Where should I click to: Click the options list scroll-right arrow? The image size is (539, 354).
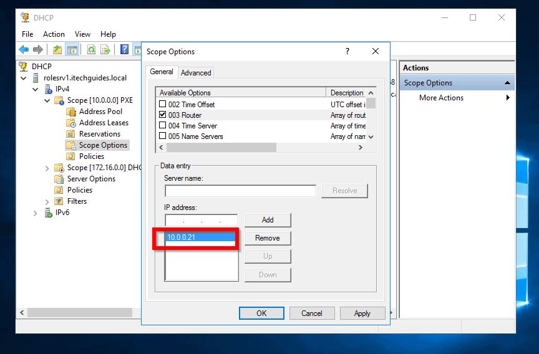pos(360,147)
